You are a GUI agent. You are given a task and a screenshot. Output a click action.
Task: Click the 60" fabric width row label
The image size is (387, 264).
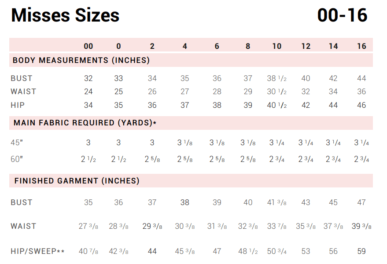click(x=17, y=159)
